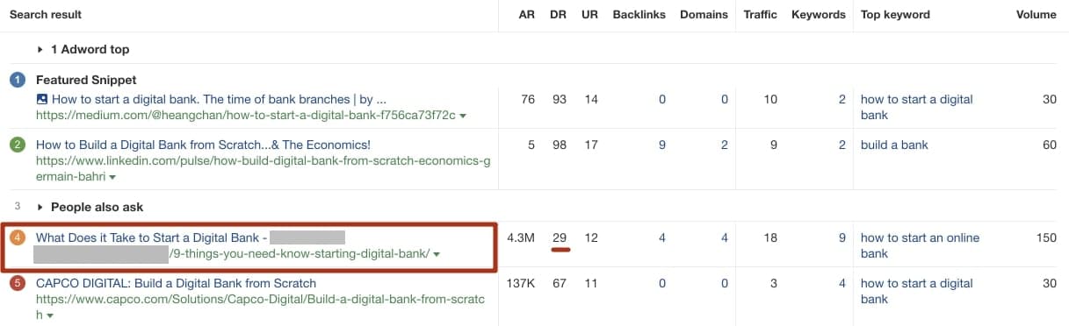Open dropdown arrow after starting-digital-bank URL
Screen dimensions: 1069x326
437,254
